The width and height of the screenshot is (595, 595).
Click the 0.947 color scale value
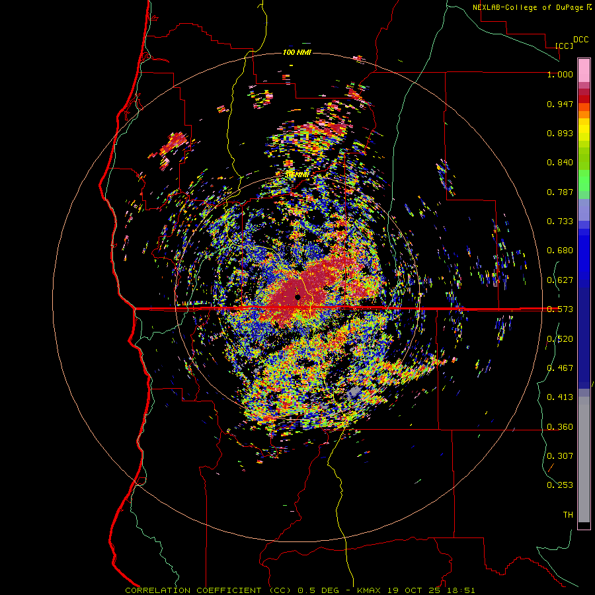click(x=560, y=104)
